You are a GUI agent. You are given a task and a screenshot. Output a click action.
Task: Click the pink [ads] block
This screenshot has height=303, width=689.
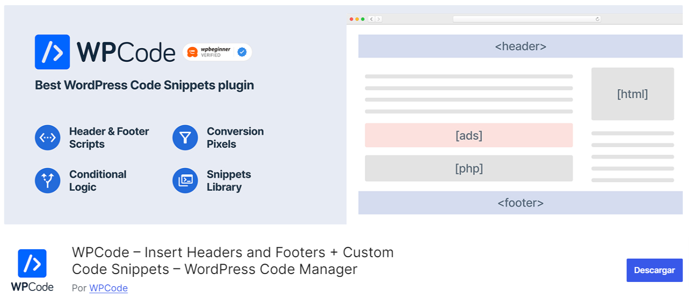[x=469, y=136]
